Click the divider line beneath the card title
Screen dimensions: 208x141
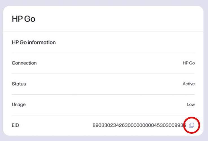coord(103,32)
